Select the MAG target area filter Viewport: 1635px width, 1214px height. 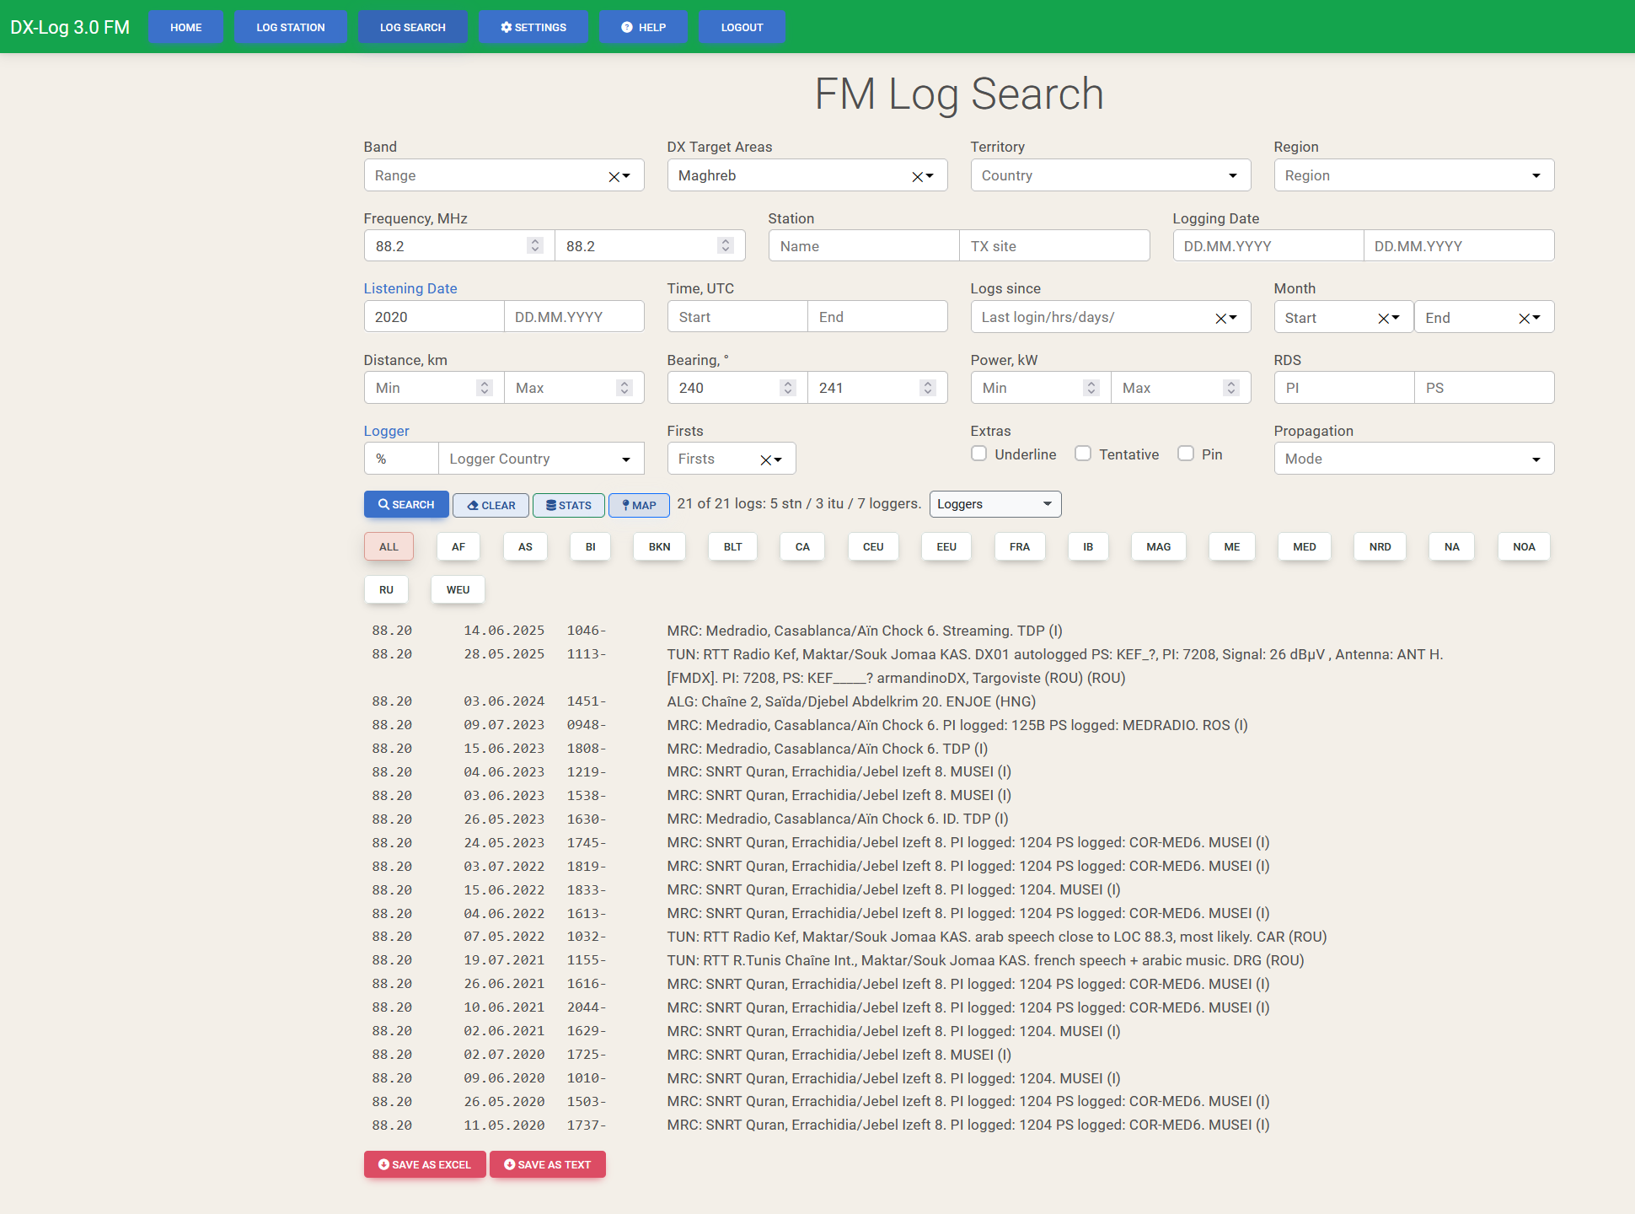(1158, 546)
